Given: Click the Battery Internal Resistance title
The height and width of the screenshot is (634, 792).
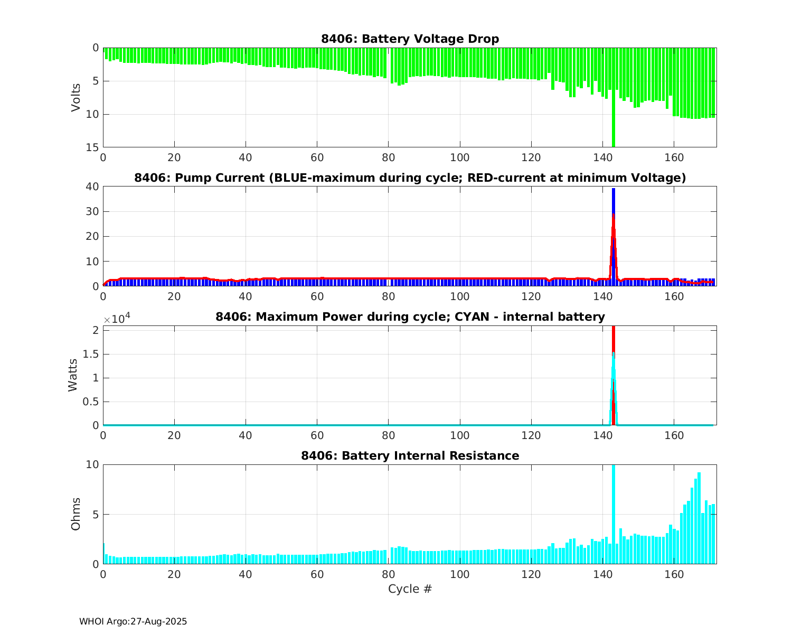Looking at the screenshot, I should click(410, 456).
